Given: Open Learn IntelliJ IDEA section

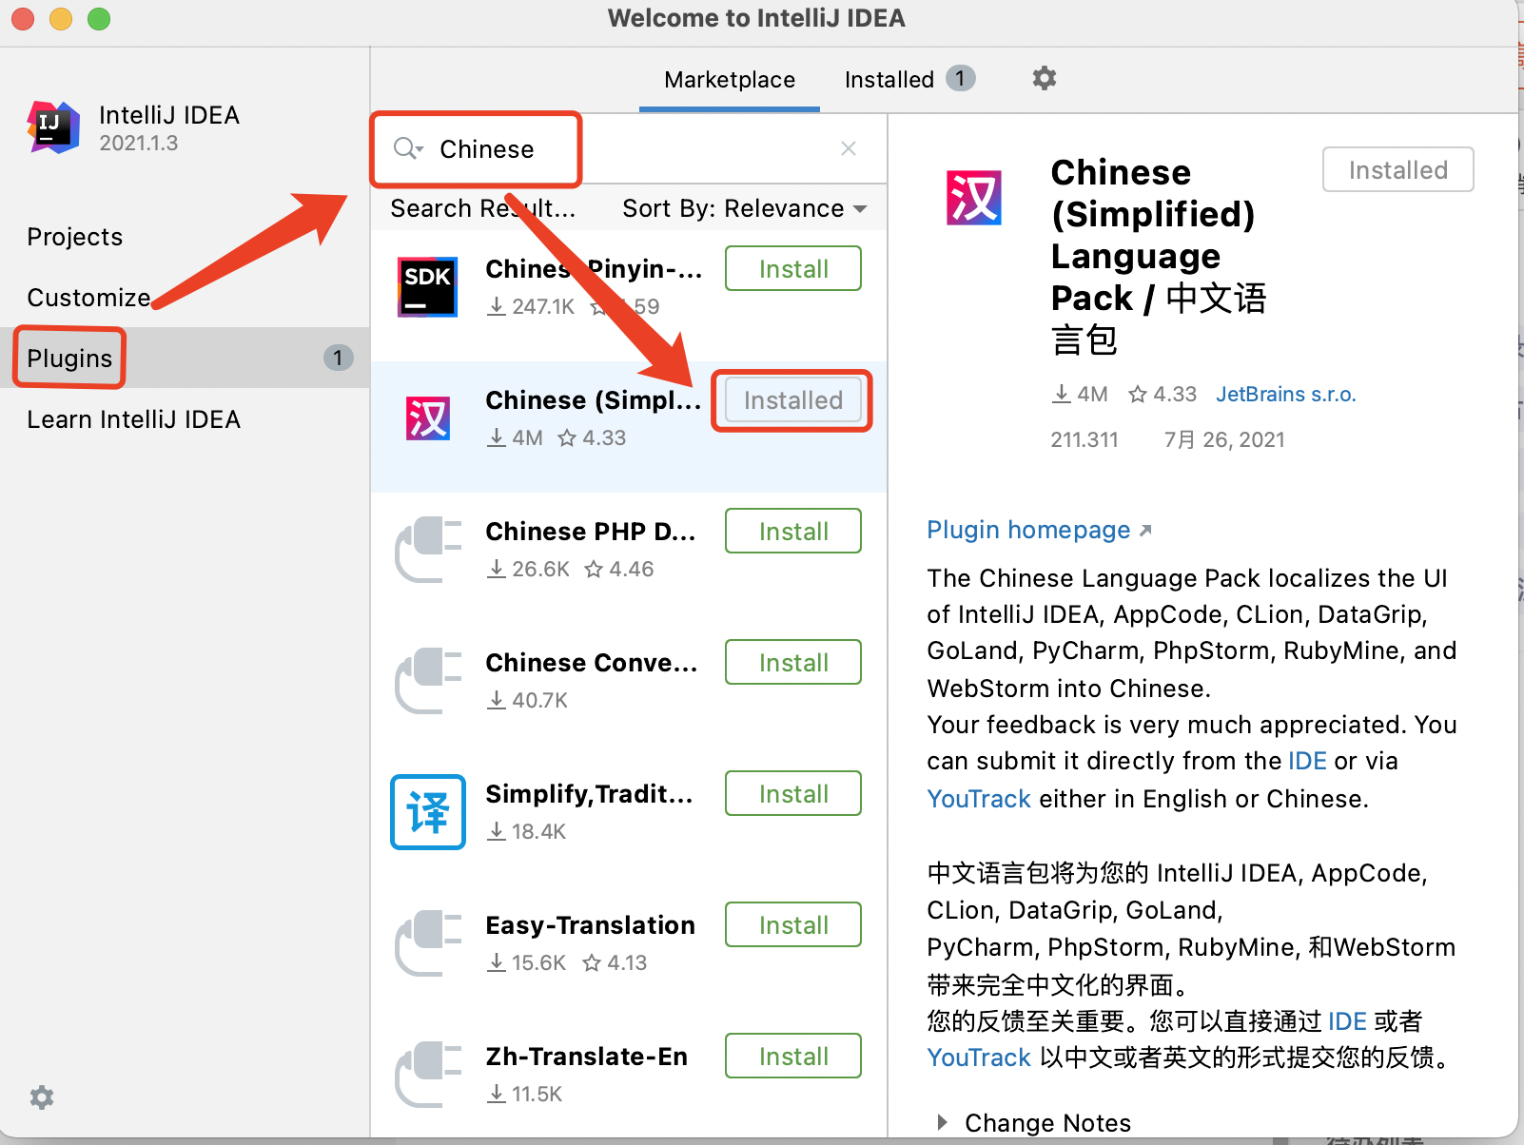Looking at the screenshot, I should pyautogui.click(x=134, y=419).
